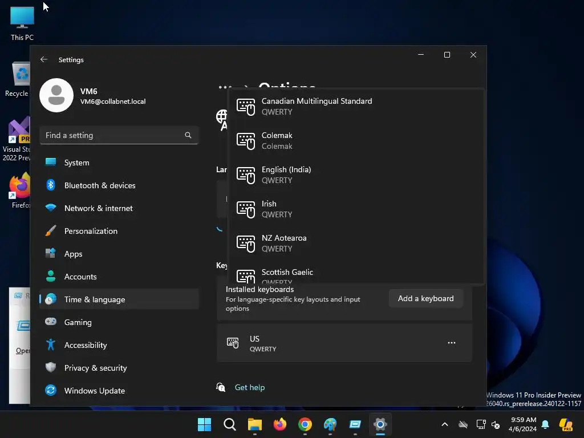The height and width of the screenshot is (438, 584).
Task: Open the network status tray icon
Action: pyautogui.click(x=481, y=424)
